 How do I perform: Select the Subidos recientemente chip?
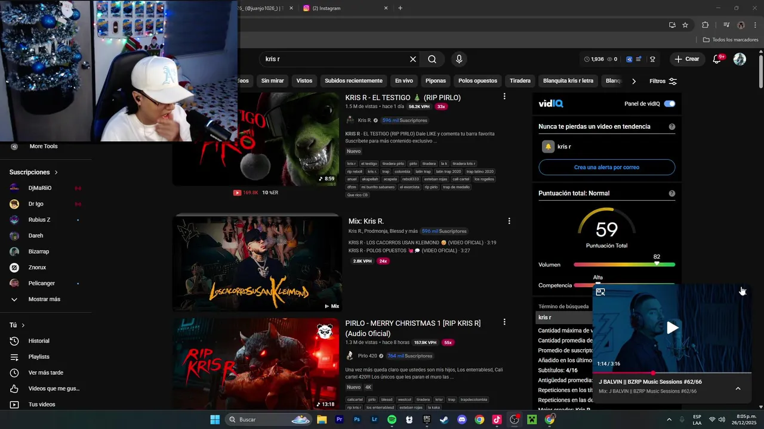pyautogui.click(x=353, y=81)
